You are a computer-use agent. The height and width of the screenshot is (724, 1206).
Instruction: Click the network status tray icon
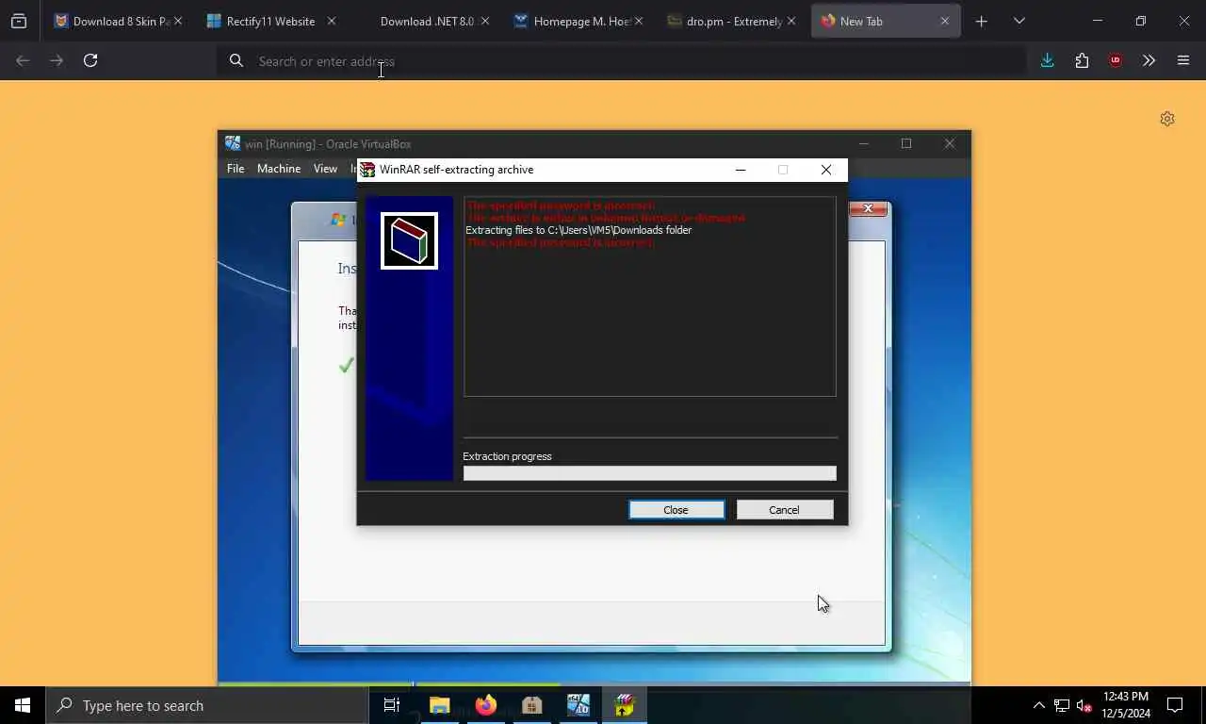1062,705
